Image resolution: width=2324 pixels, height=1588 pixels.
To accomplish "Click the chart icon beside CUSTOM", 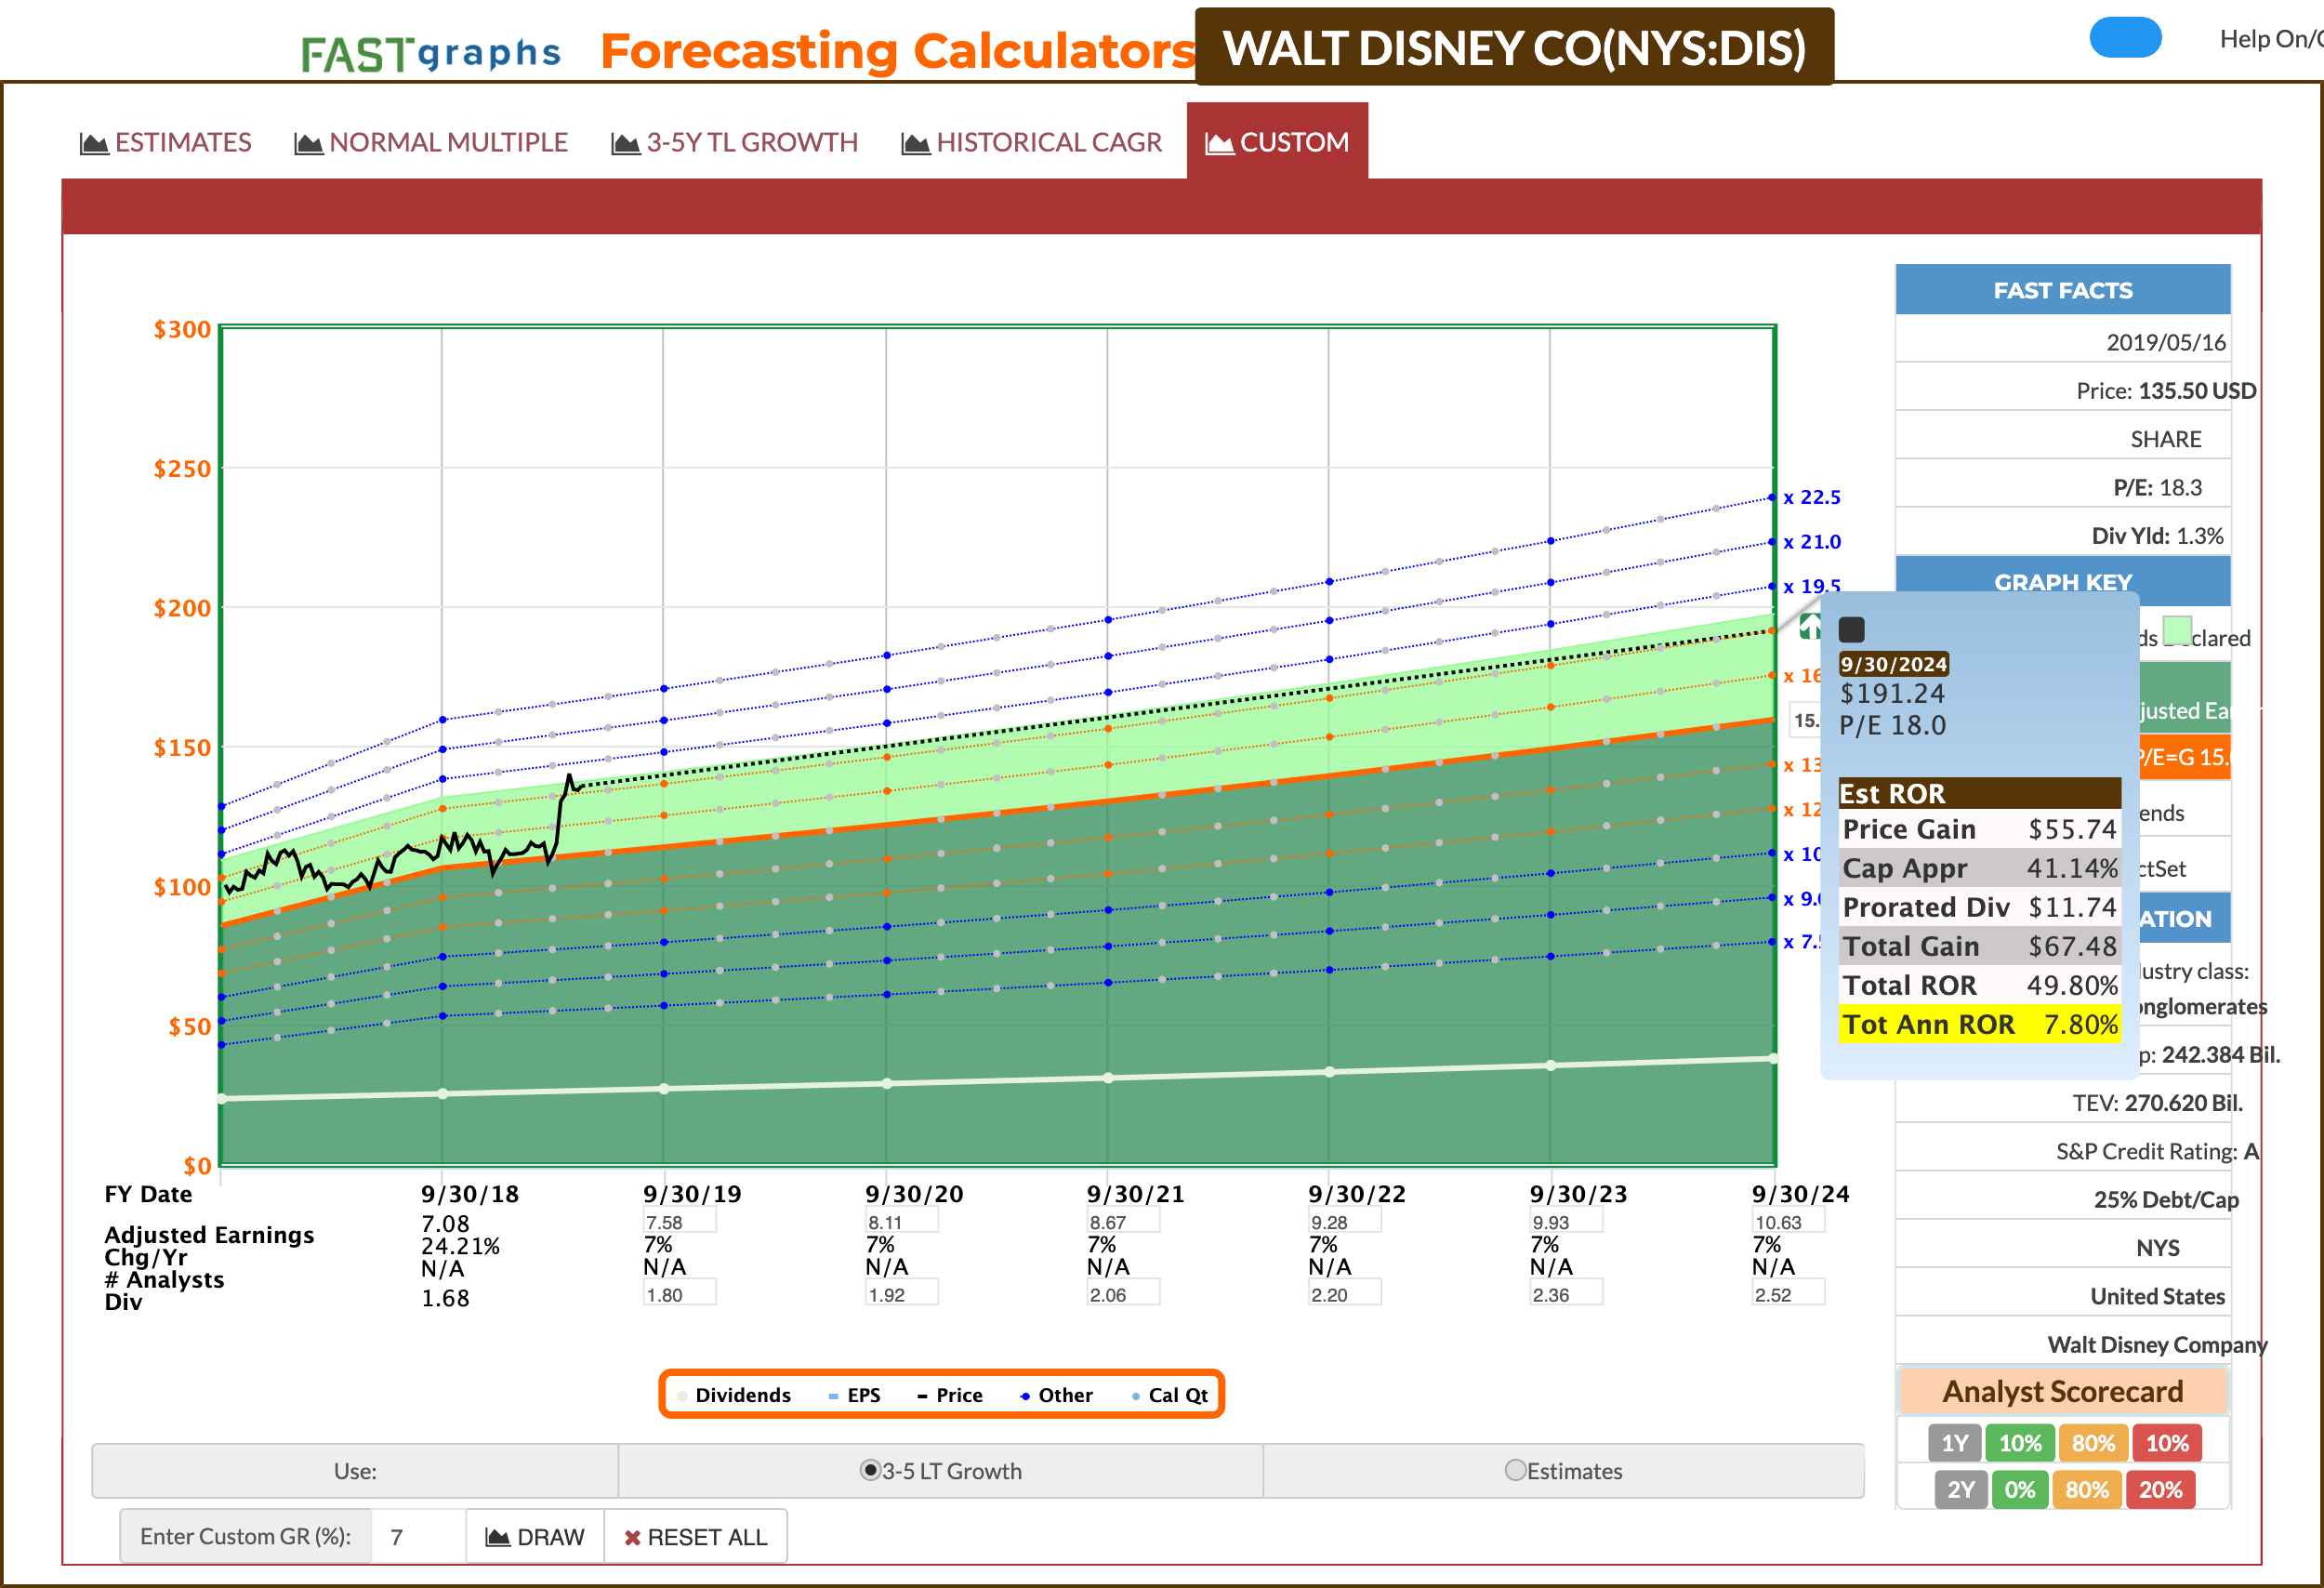I will point(1219,143).
